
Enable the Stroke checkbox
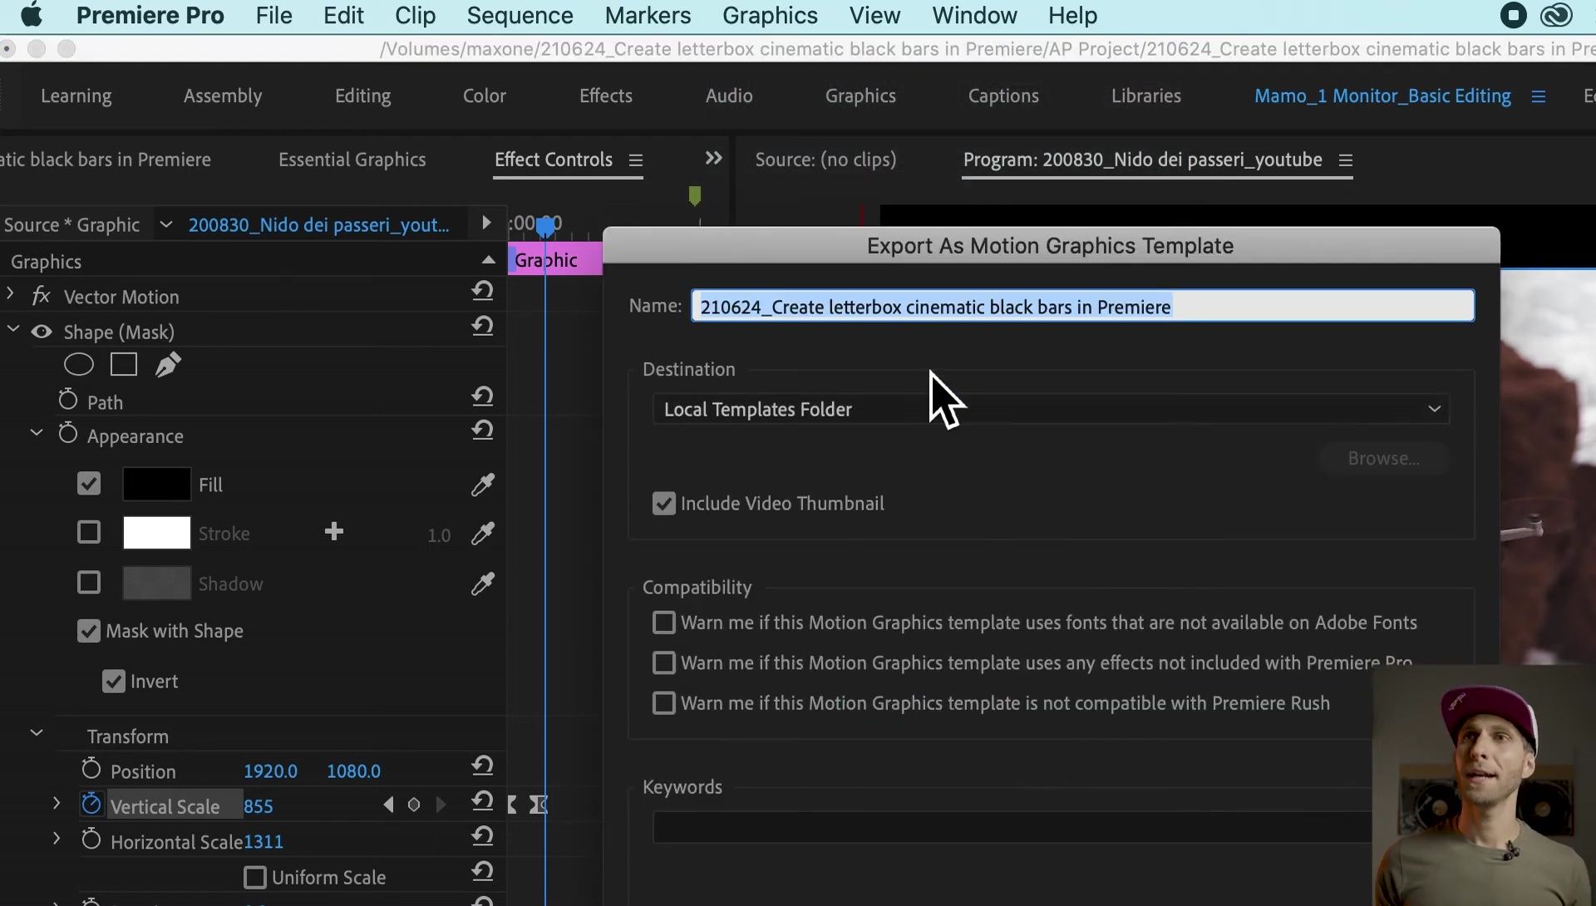(89, 532)
